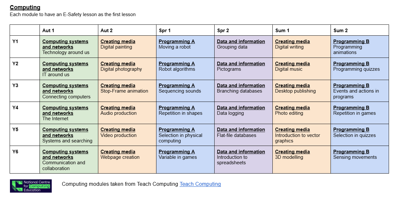This screenshot has width=398, height=198.
Task: Open Y5 Programming A physical computing link
Action: 177,130
